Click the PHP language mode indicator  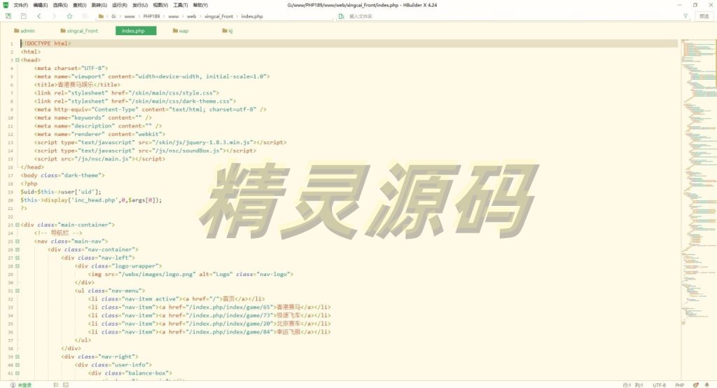679,384
